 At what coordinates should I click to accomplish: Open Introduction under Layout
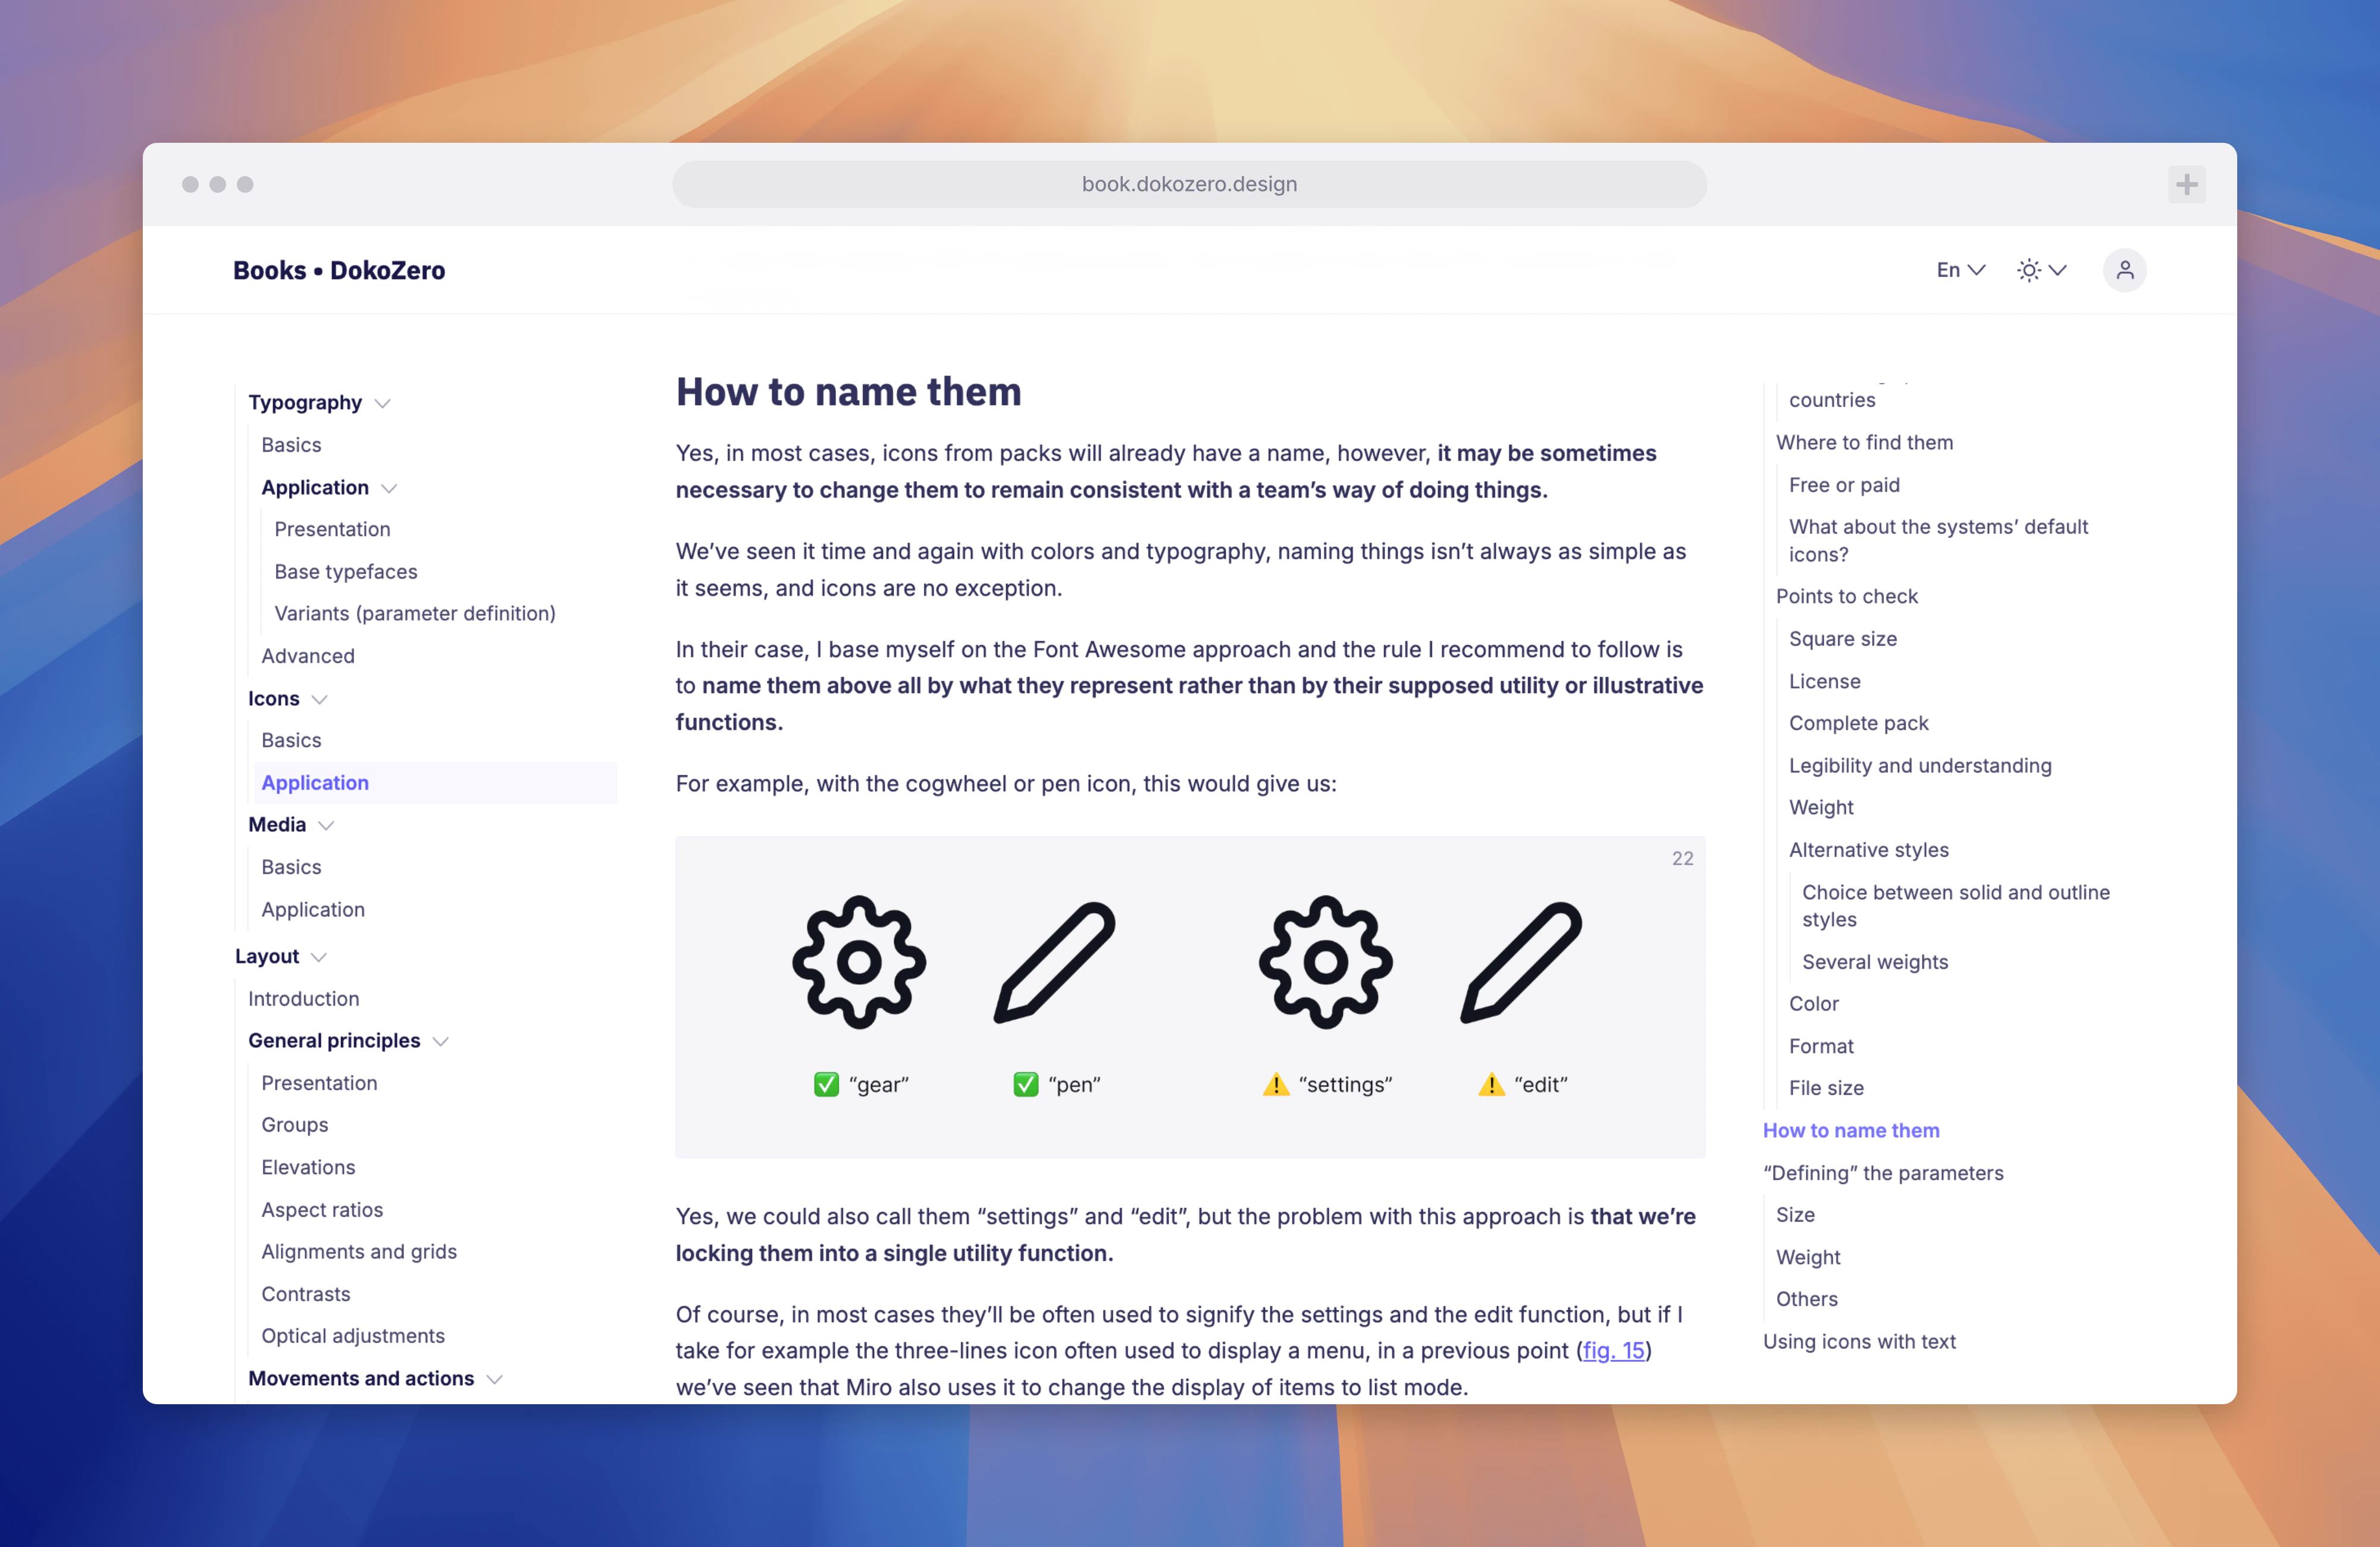[x=303, y=999]
